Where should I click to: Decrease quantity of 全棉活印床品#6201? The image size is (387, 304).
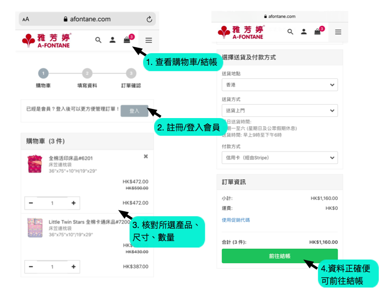tap(31, 203)
